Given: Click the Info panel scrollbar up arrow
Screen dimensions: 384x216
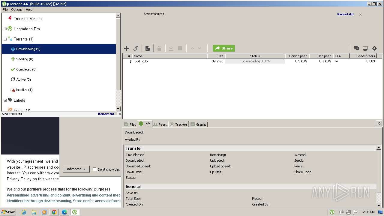Looking at the screenshot, I should (x=379, y=148).
